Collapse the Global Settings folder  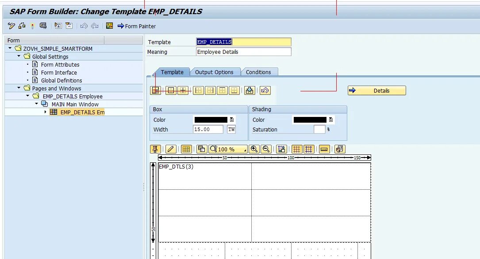point(19,56)
